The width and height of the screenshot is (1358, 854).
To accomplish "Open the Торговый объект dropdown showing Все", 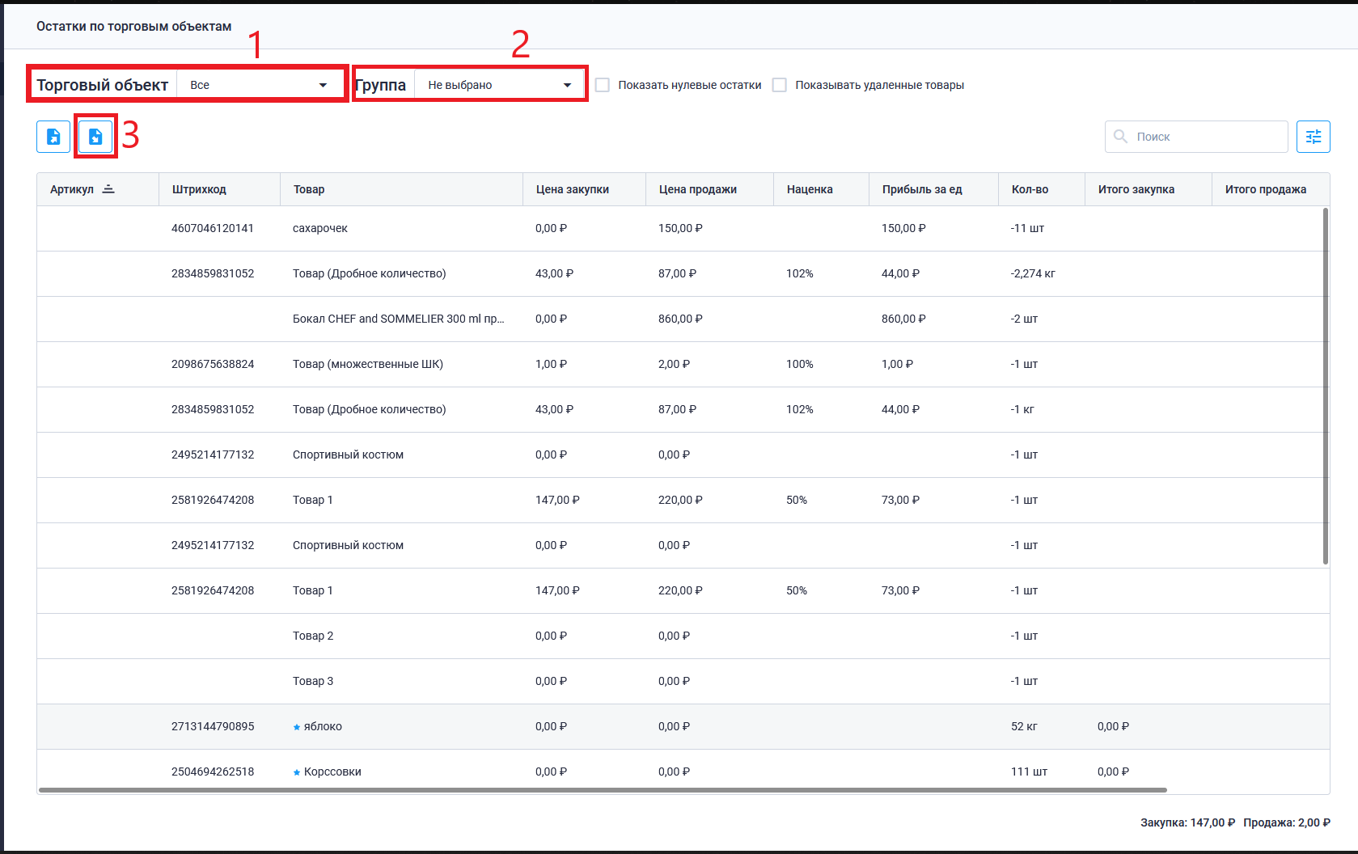I will (259, 85).
